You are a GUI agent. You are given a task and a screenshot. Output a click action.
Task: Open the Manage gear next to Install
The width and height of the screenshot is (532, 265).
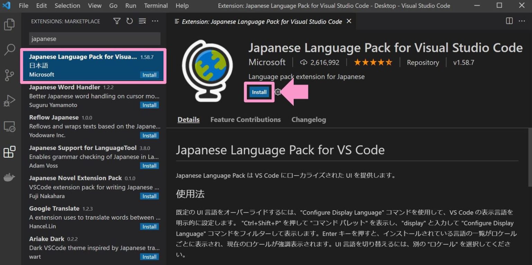coord(277,92)
